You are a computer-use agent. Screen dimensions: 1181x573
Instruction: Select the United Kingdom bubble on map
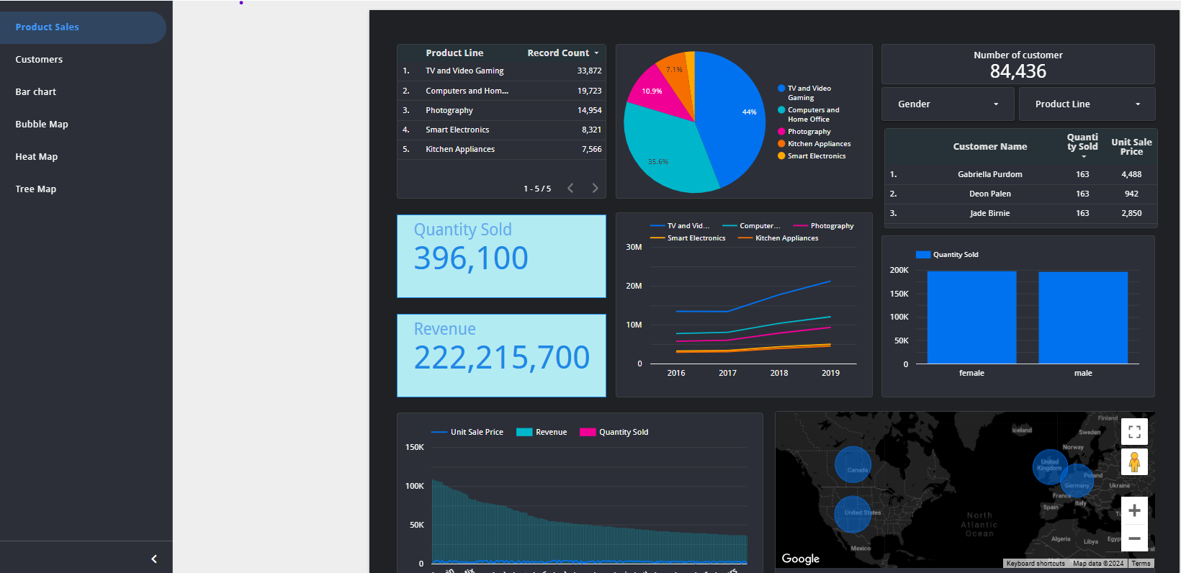(x=1050, y=466)
